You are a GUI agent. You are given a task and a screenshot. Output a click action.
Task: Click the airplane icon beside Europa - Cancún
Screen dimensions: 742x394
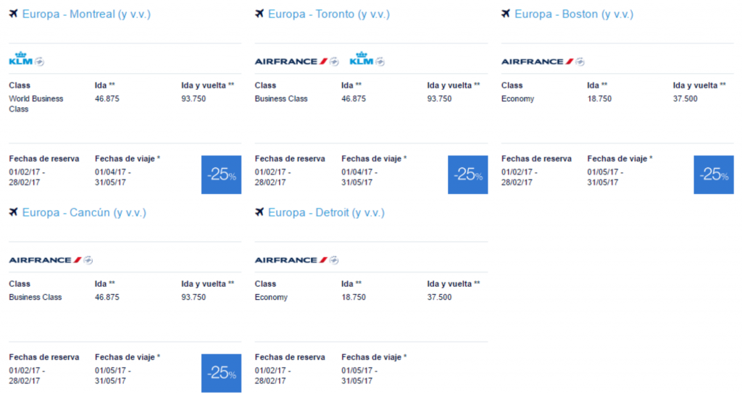point(13,212)
